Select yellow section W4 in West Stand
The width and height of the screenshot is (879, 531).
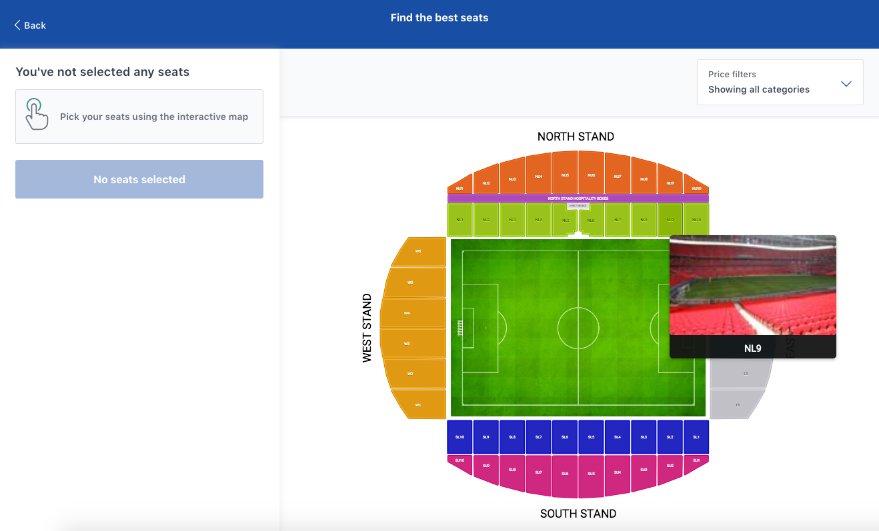coord(413,312)
